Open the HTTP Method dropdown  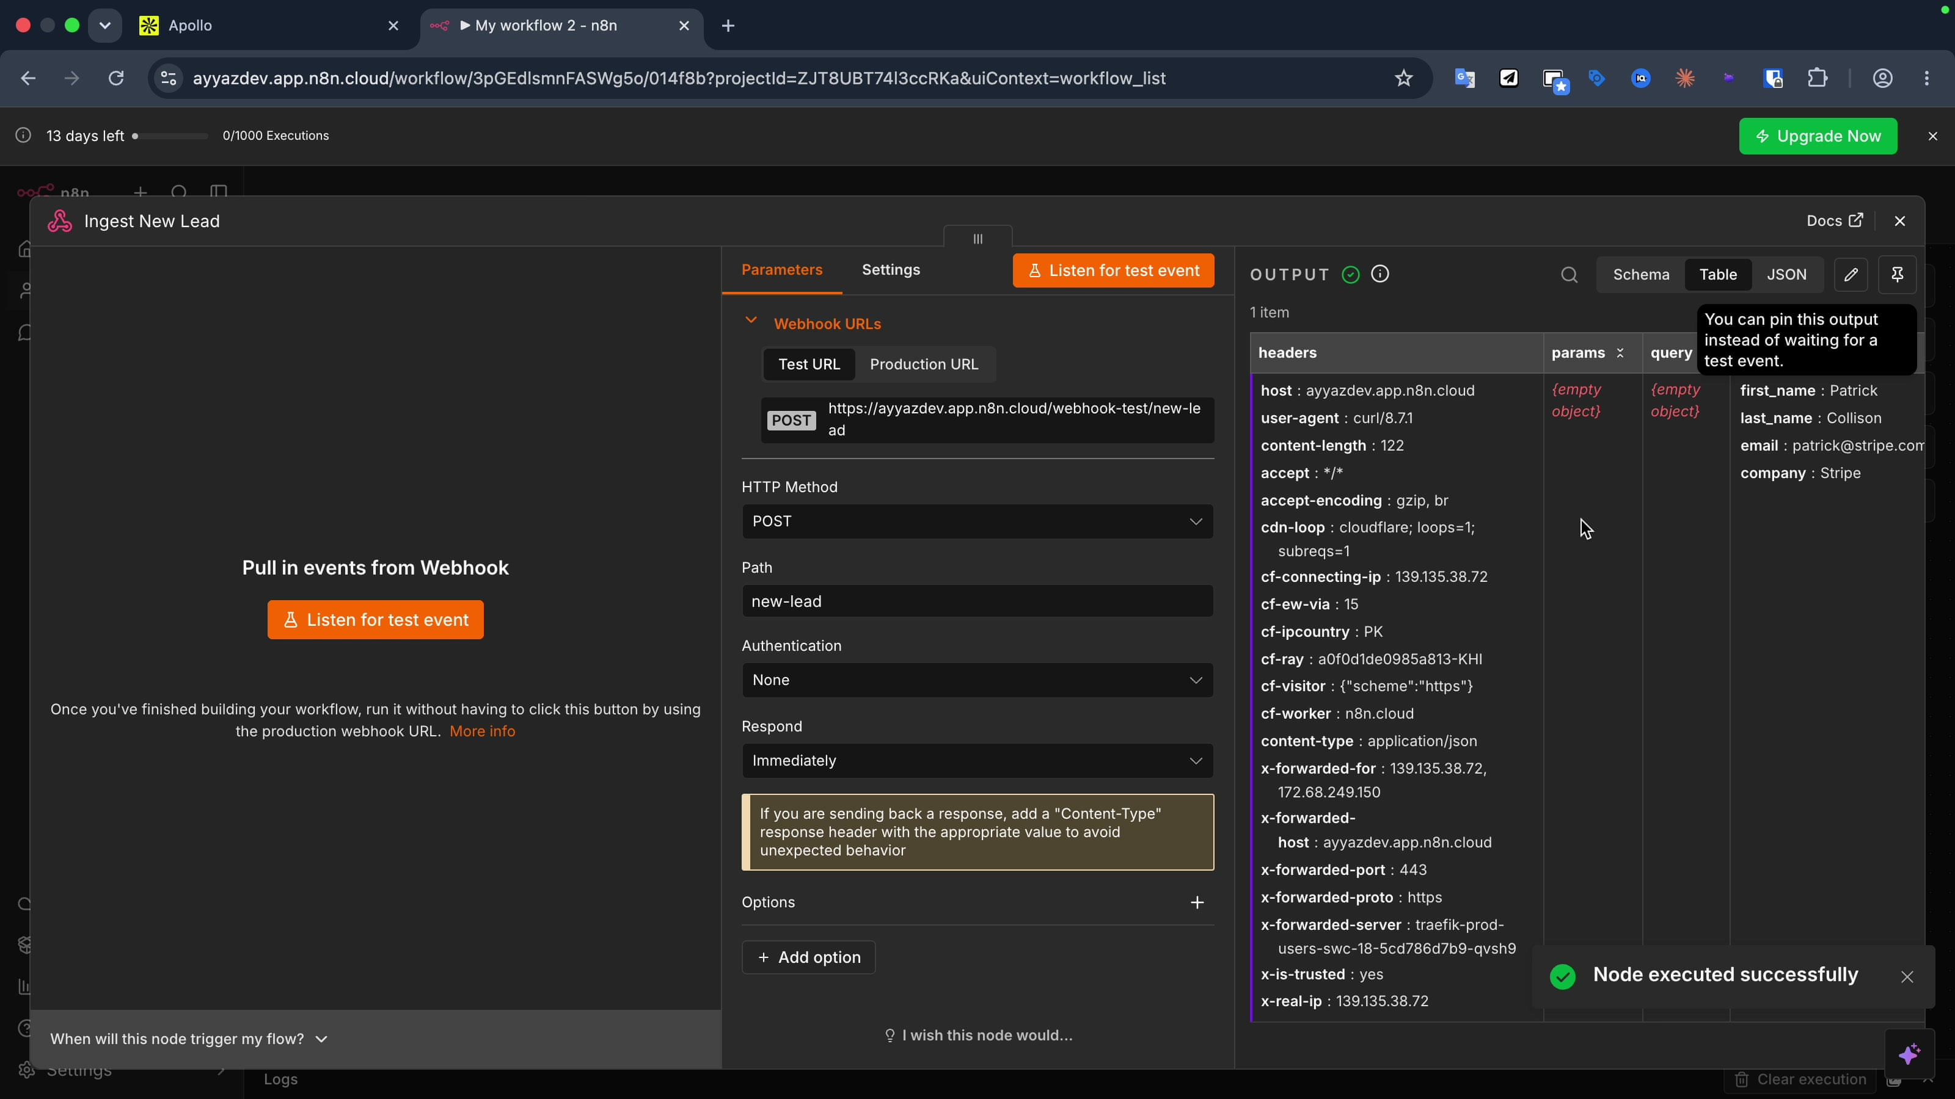[x=977, y=521]
